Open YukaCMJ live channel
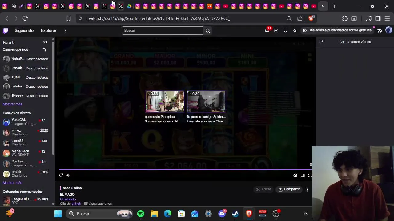This screenshot has width=394, height=221. click(x=26, y=122)
